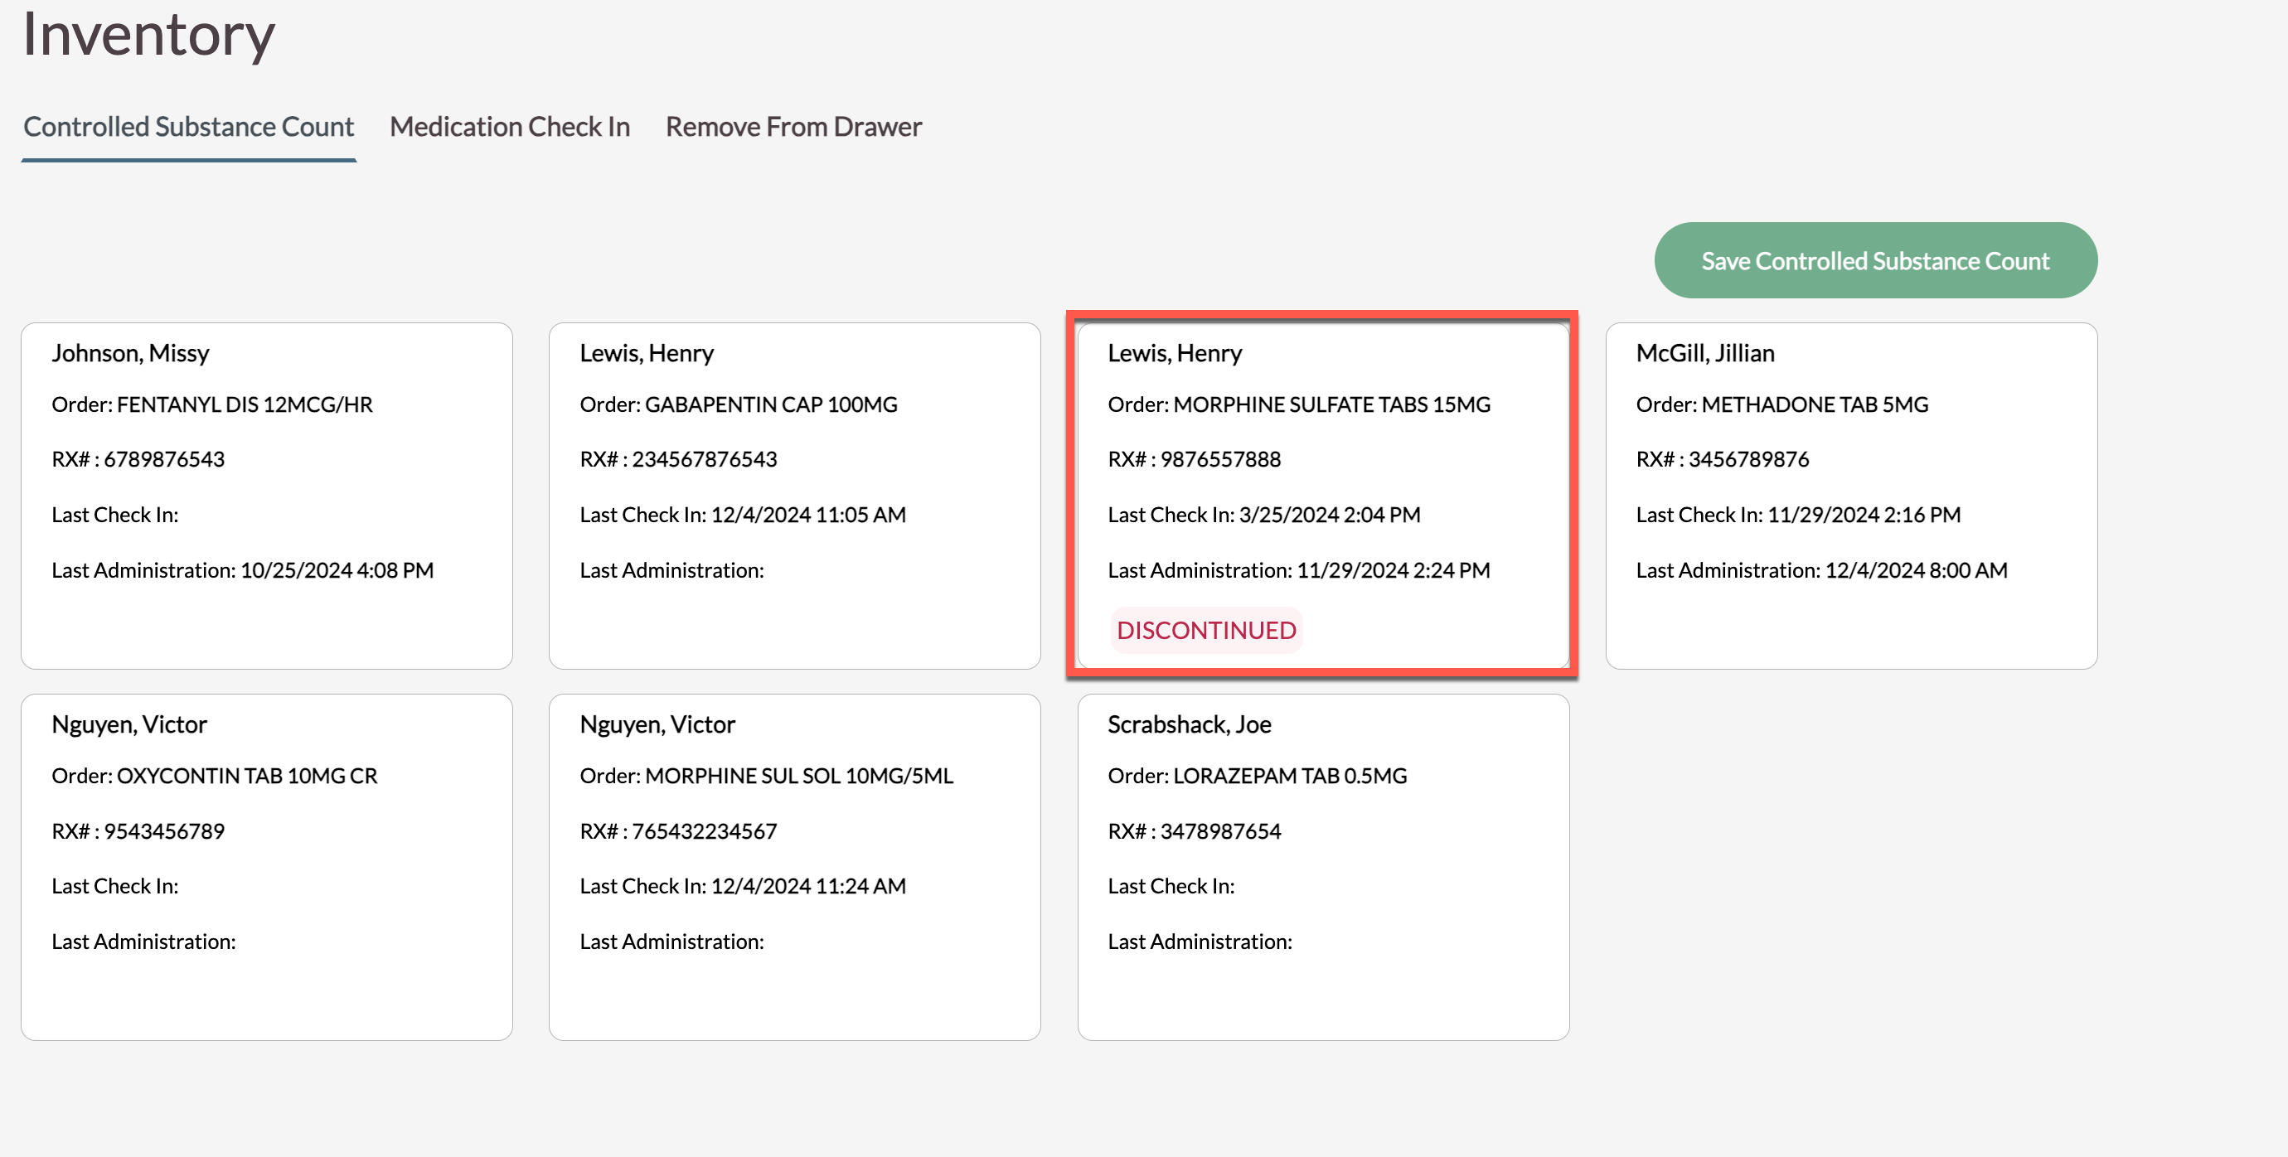Click the Order: METHADONE TAB 5MG text
This screenshot has height=1157, width=2288.
point(1781,405)
